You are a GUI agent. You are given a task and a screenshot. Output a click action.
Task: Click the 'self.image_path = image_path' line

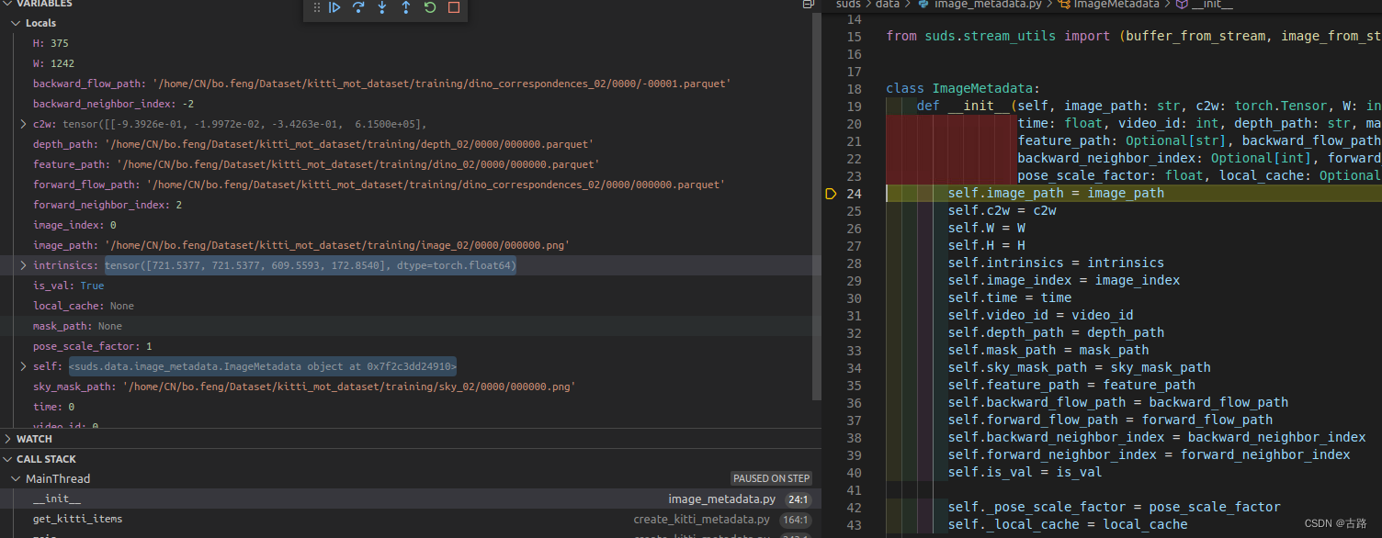(1056, 194)
